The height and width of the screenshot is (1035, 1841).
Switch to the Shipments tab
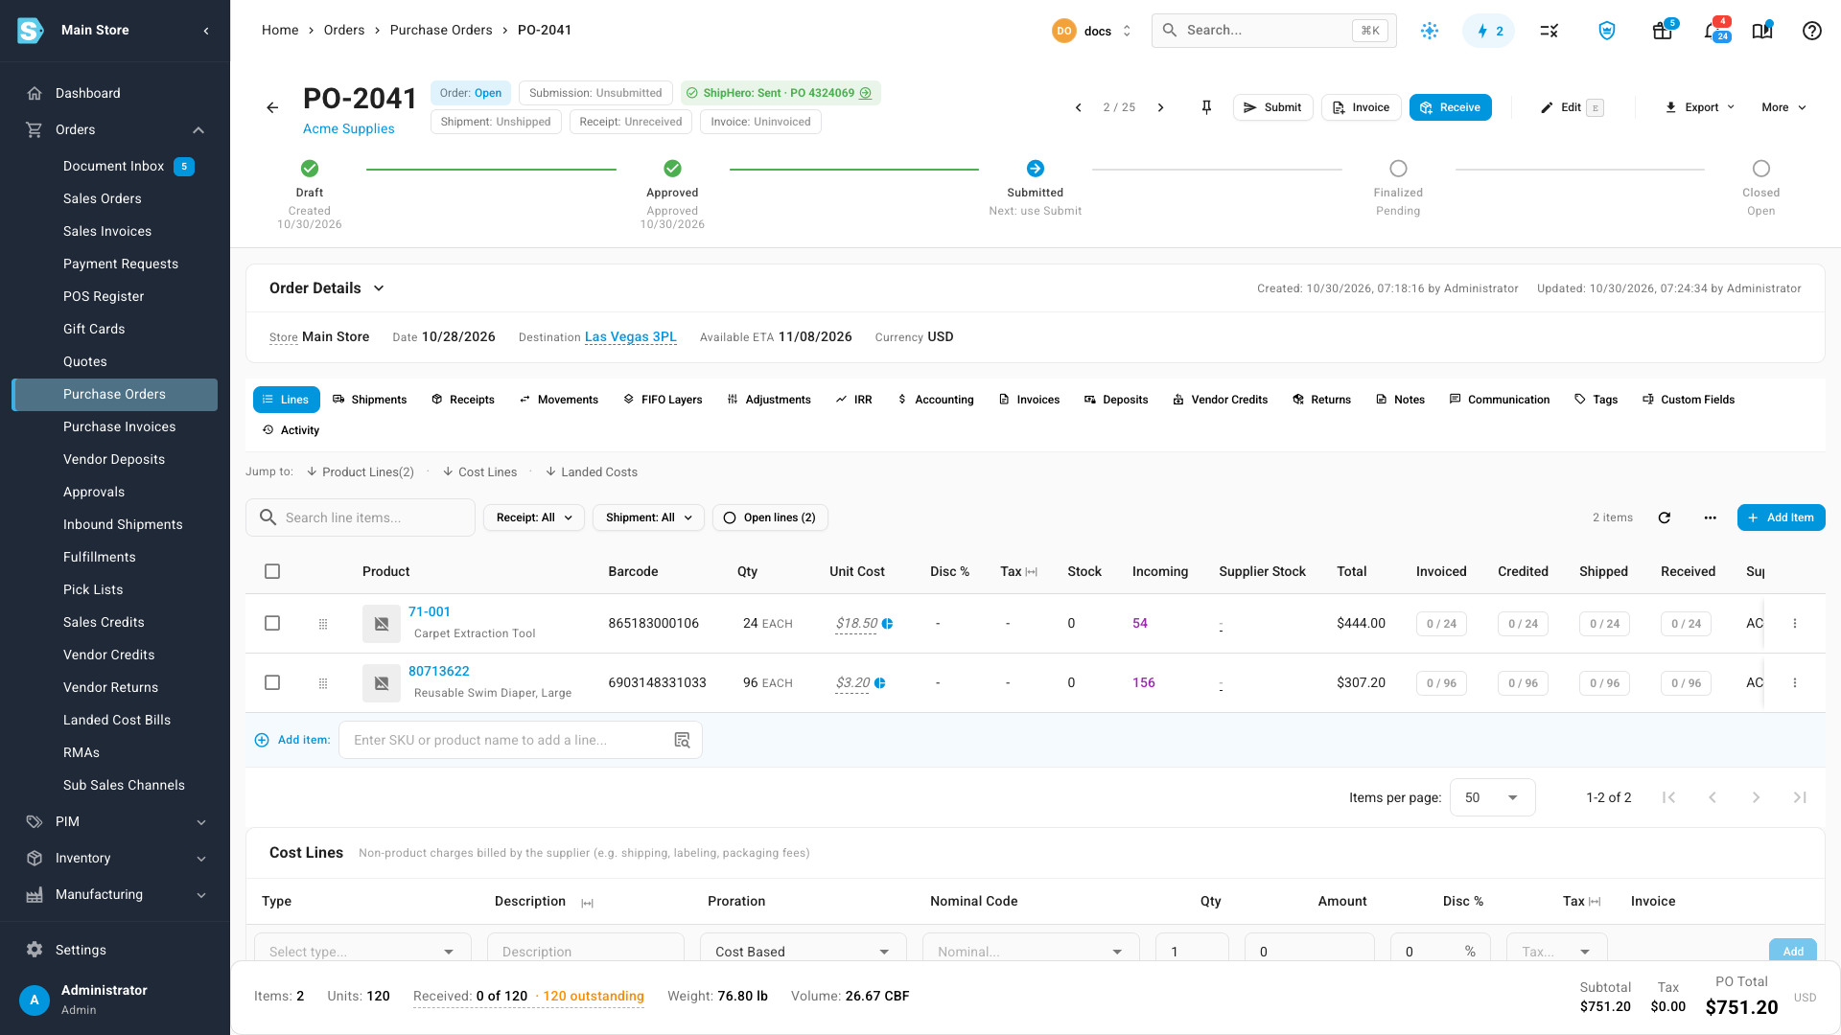pos(369,400)
